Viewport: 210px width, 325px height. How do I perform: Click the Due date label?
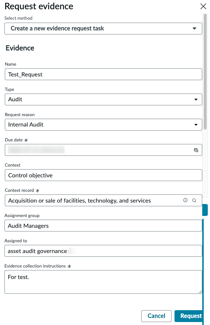[14, 140]
